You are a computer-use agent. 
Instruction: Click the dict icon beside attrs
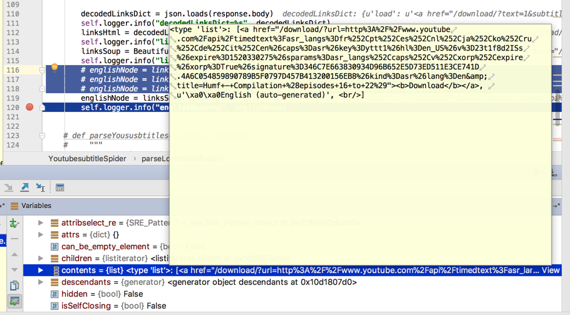(x=54, y=235)
